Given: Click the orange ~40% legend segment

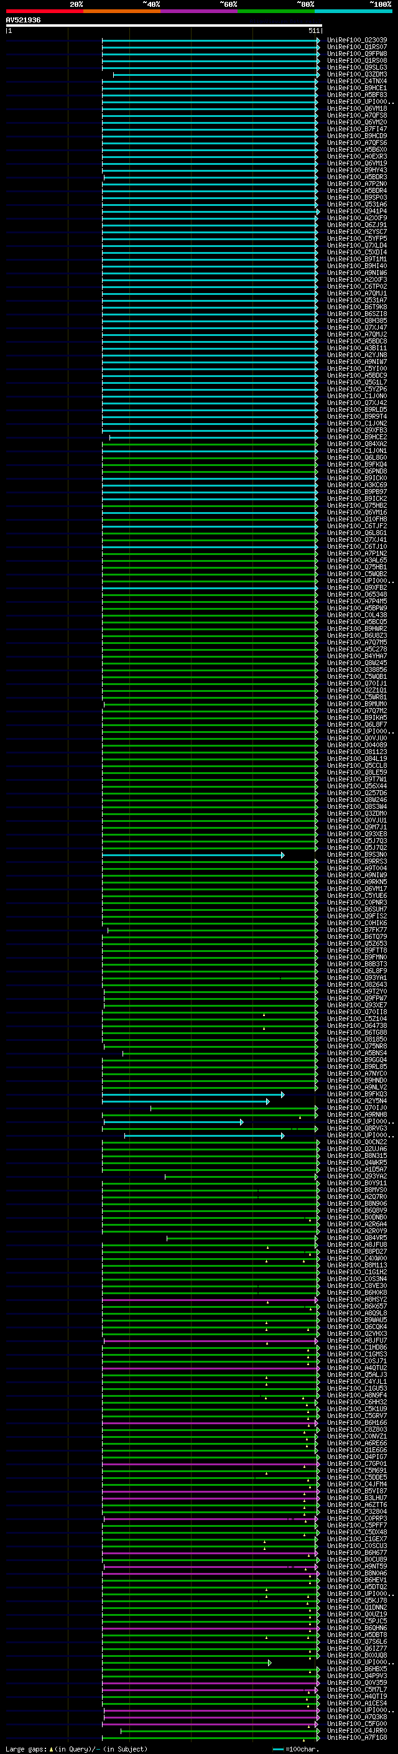Looking at the screenshot, I should (x=122, y=11).
